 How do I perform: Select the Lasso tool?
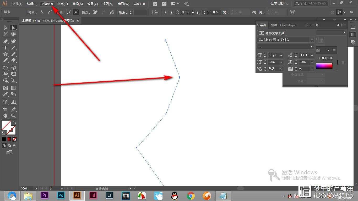click(13, 34)
